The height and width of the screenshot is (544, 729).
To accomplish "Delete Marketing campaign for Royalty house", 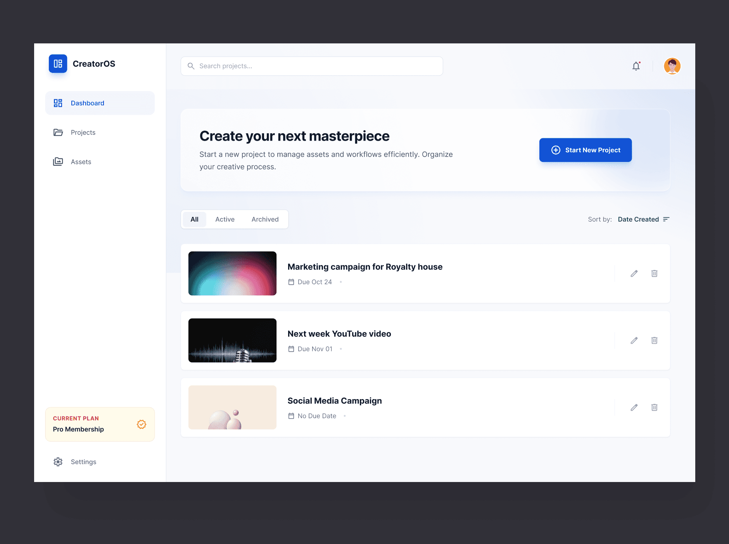I will click(x=654, y=274).
